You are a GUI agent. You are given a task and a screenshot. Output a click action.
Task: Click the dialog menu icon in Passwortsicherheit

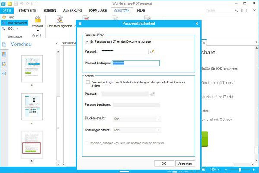(x=80, y=24)
